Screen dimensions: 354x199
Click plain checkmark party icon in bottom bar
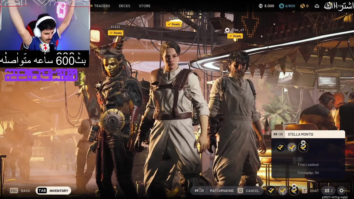(271, 190)
